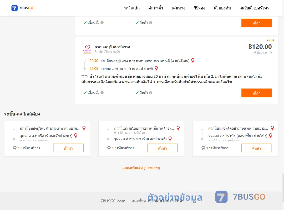This screenshot has height=210, width=284.
Task: Open map pin for จตุจักร station
Action: [x=178, y=128]
